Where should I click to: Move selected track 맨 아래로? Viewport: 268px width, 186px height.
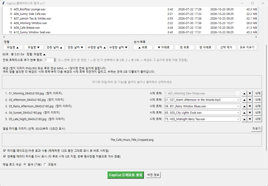pyautogui.click(x=205, y=47)
